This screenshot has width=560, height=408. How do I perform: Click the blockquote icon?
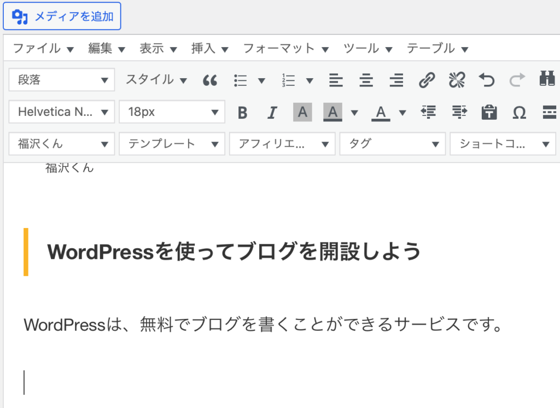pyautogui.click(x=210, y=80)
